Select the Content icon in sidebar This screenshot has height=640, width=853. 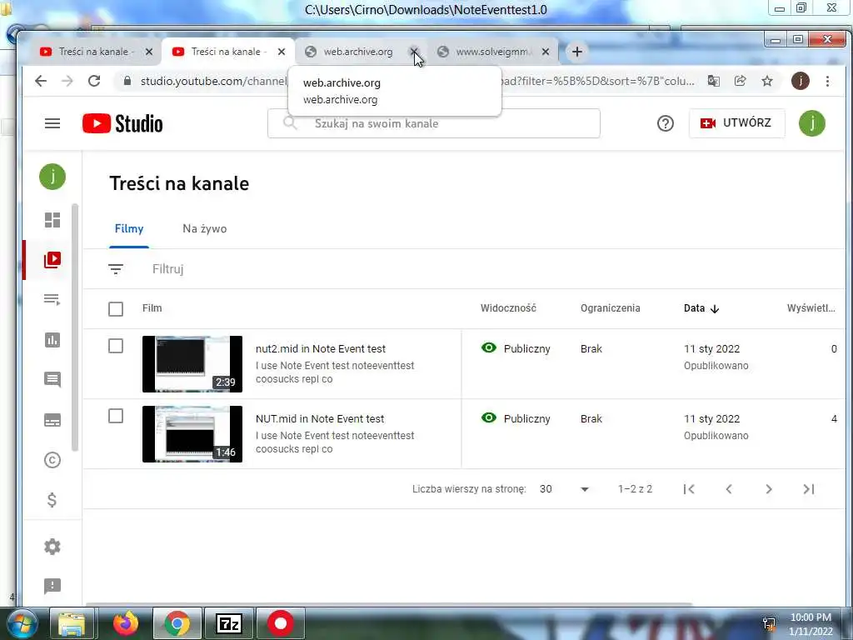[52, 260]
